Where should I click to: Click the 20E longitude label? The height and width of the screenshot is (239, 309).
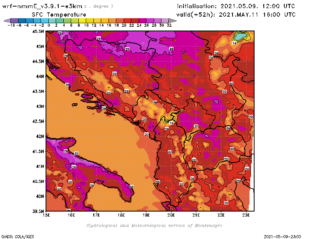[171, 215]
